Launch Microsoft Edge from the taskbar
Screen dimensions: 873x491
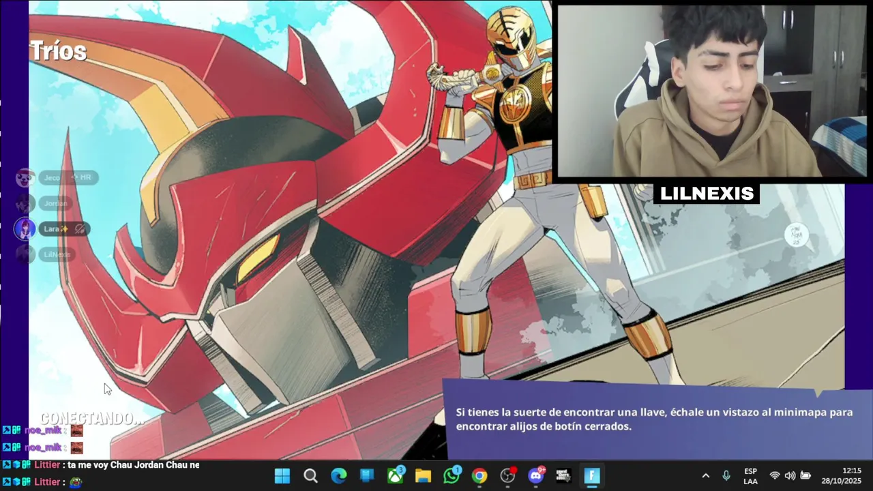339,476
